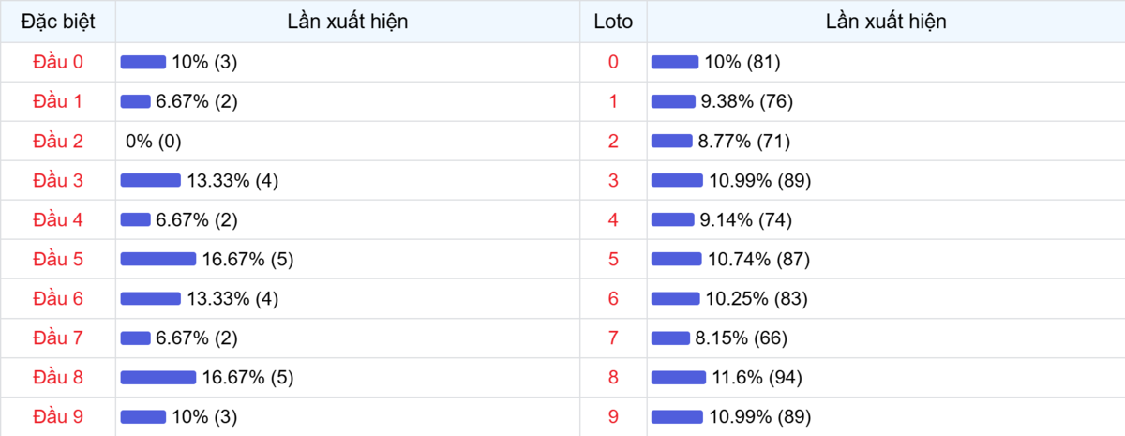Screen dimensions: 1125x436
Task: Click the Loto column header
Action: point(613,22)
